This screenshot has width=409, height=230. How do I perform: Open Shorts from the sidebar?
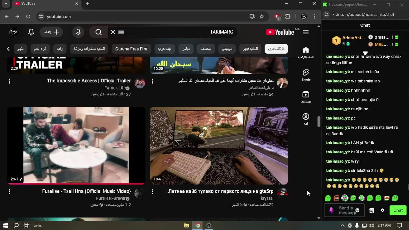(306, 75)
